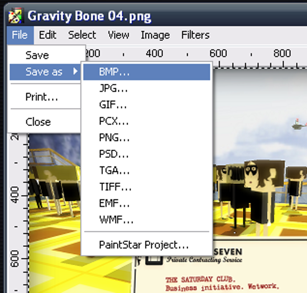Click the 400 mark on horizontal ruler
The width and height of the screenshot is (307, 293).
[x=154, y=53]
